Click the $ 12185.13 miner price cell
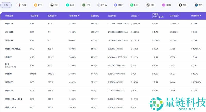 point(196,49)
